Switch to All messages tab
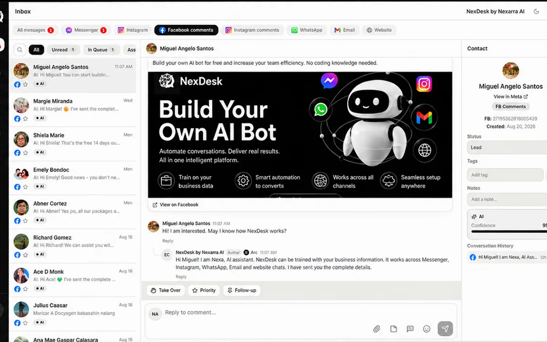Image resolution: width=547 pixels, height=342 pixels. (x=36, y=30)
